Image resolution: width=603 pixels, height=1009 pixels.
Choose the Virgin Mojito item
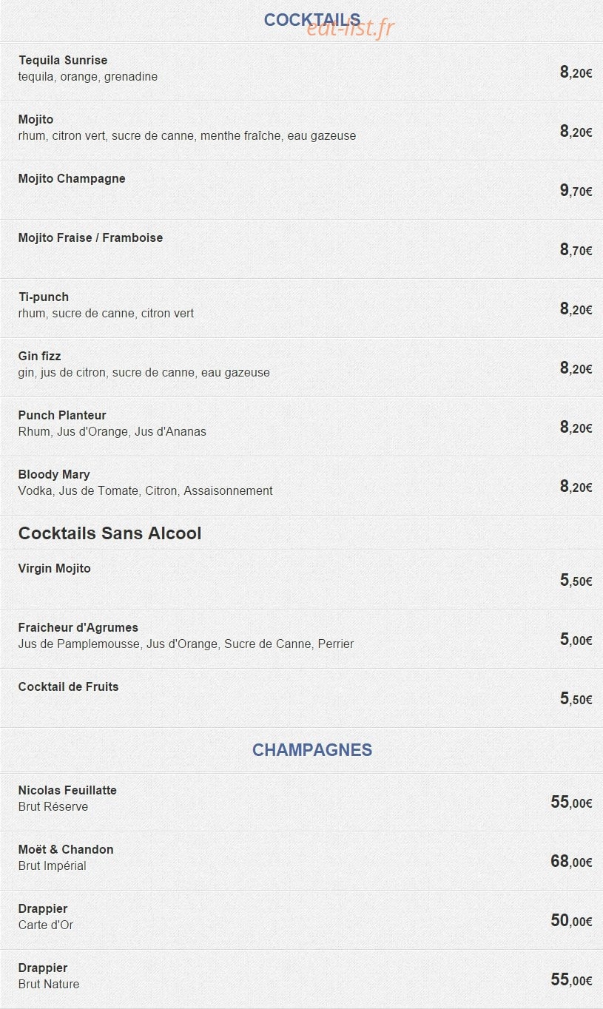(x=301, y=580)
